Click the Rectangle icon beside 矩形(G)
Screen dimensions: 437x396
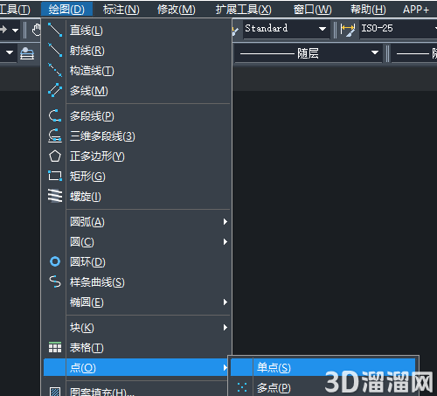[55, 176]
